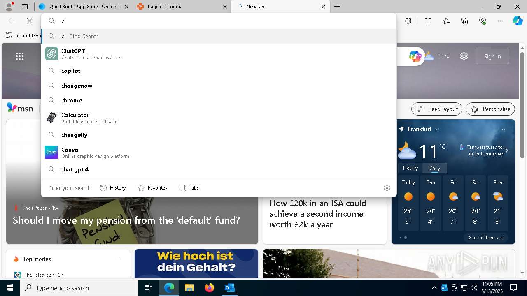
Task: Open the volume icon in the system tray
Action: tap(473, 288)
